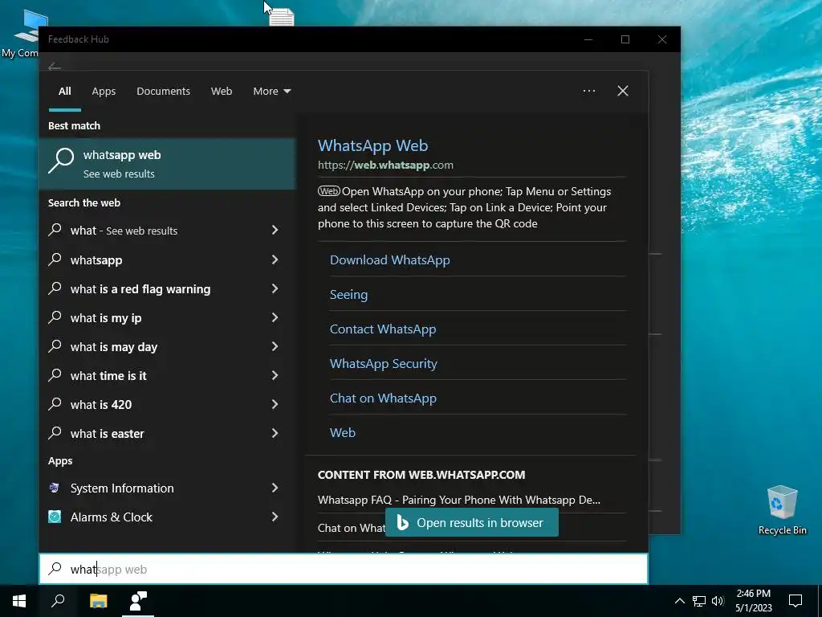Click the network icon in system tray
Screen dimensions: 822x617
coord(699,601)
